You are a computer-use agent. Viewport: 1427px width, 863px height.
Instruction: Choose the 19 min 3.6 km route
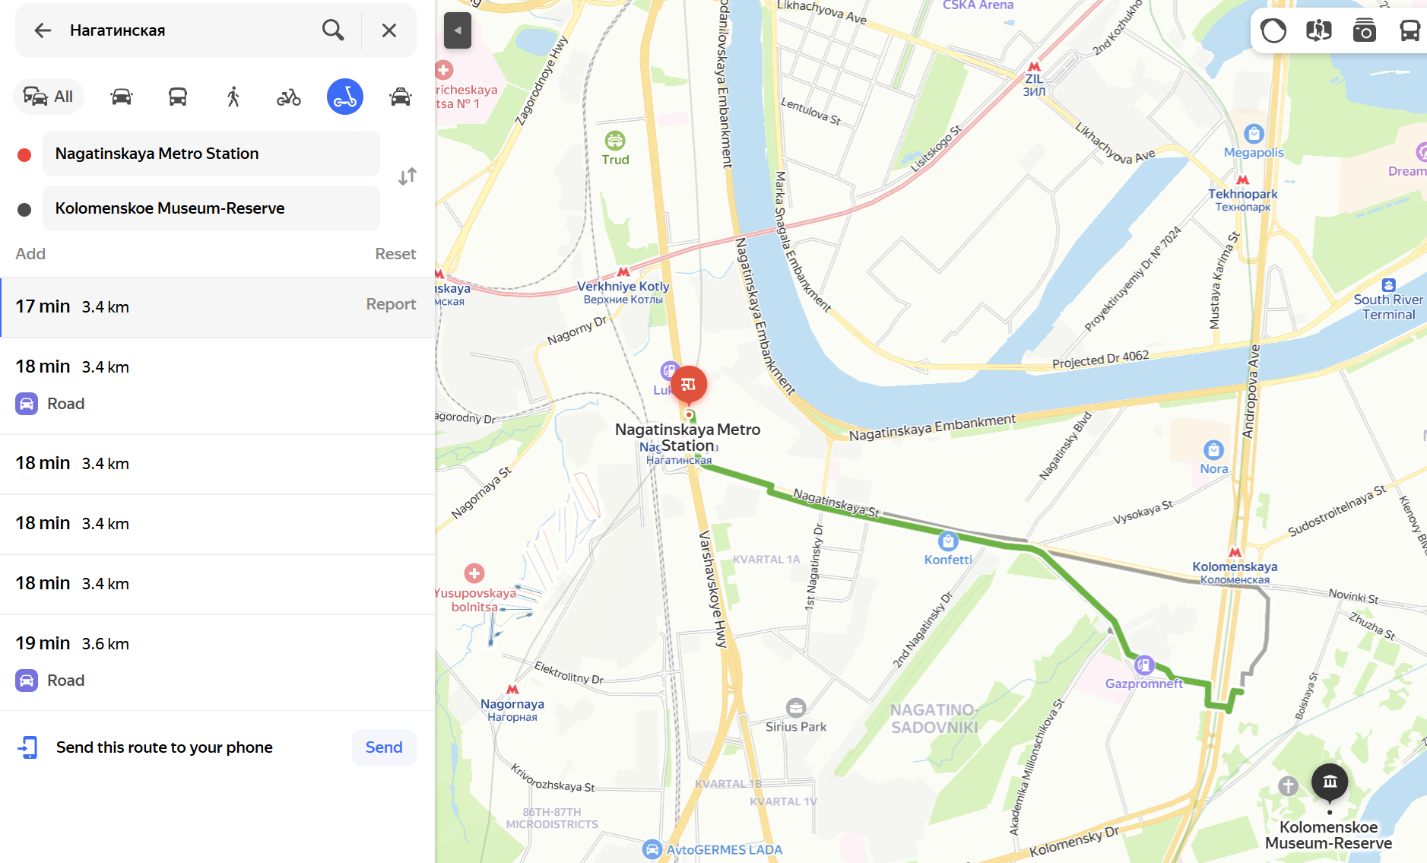coord(217,662)
